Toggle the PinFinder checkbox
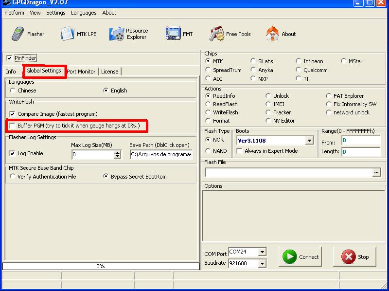 click(x=9, y=58)
